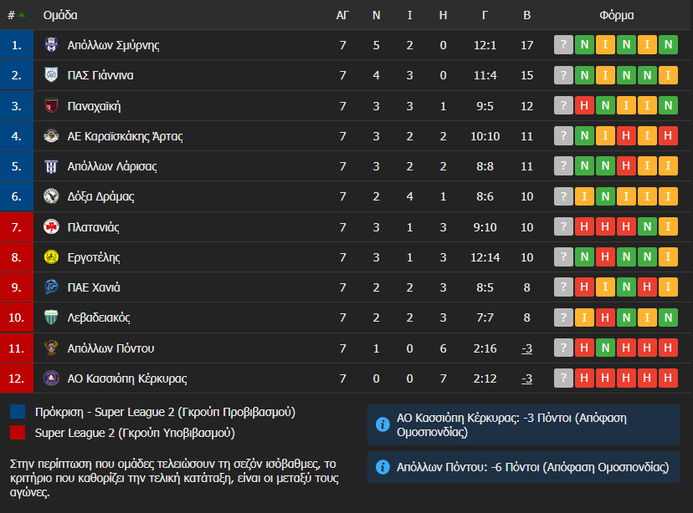Open the Απόλλων Λάρισας team link

(111, 166)
